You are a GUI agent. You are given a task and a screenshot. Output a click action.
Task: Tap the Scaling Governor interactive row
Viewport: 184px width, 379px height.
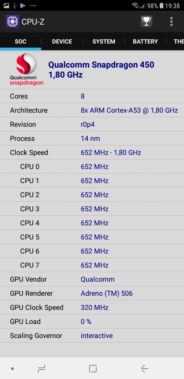point(92,336)
